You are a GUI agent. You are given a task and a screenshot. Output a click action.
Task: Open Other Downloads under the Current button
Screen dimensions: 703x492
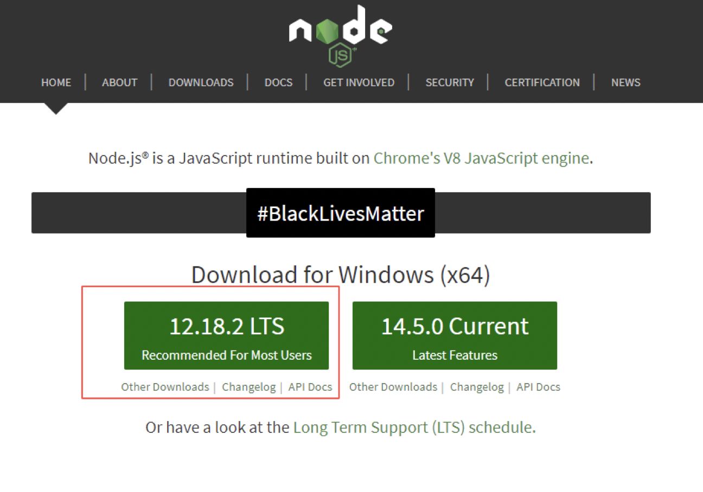coord(393,387)
